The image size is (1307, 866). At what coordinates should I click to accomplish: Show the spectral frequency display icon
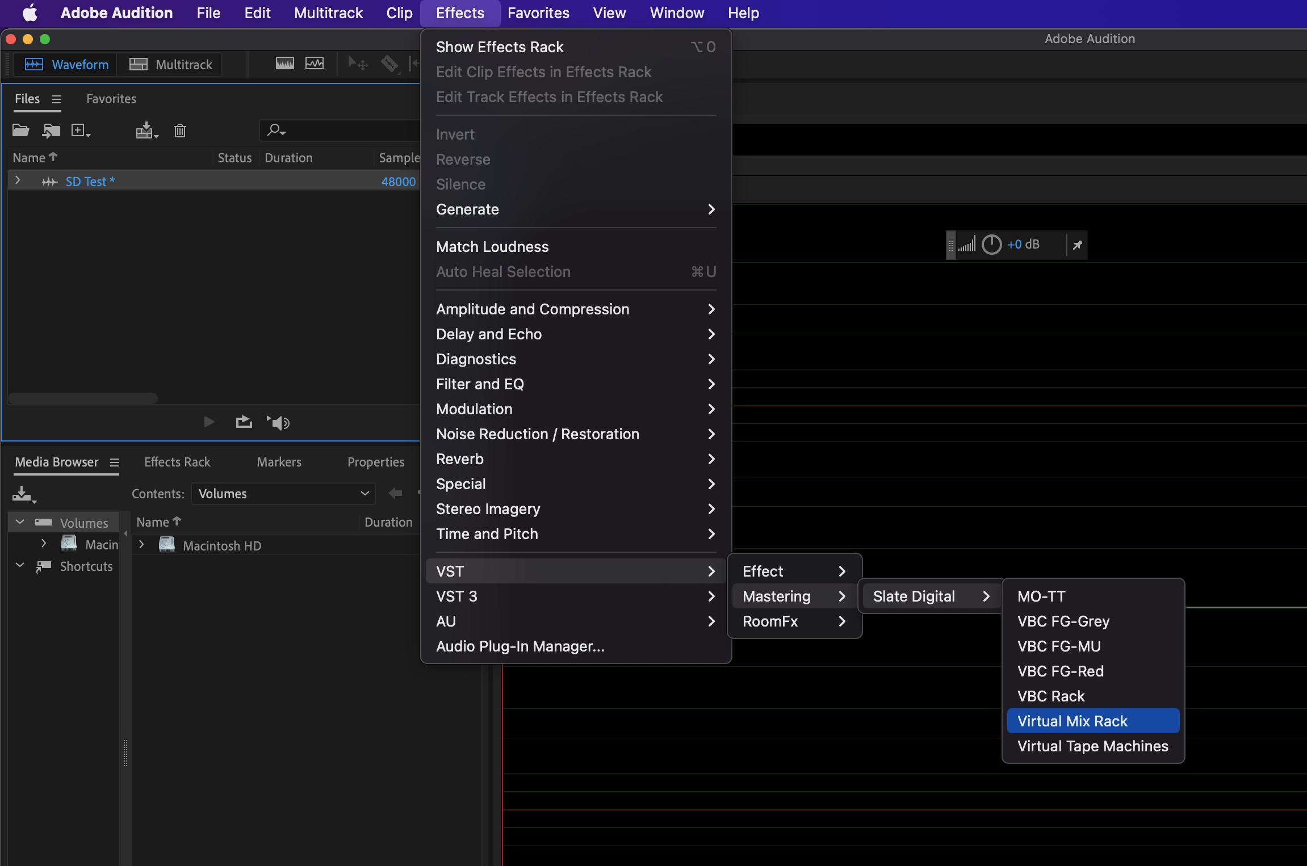coord(285,64)
